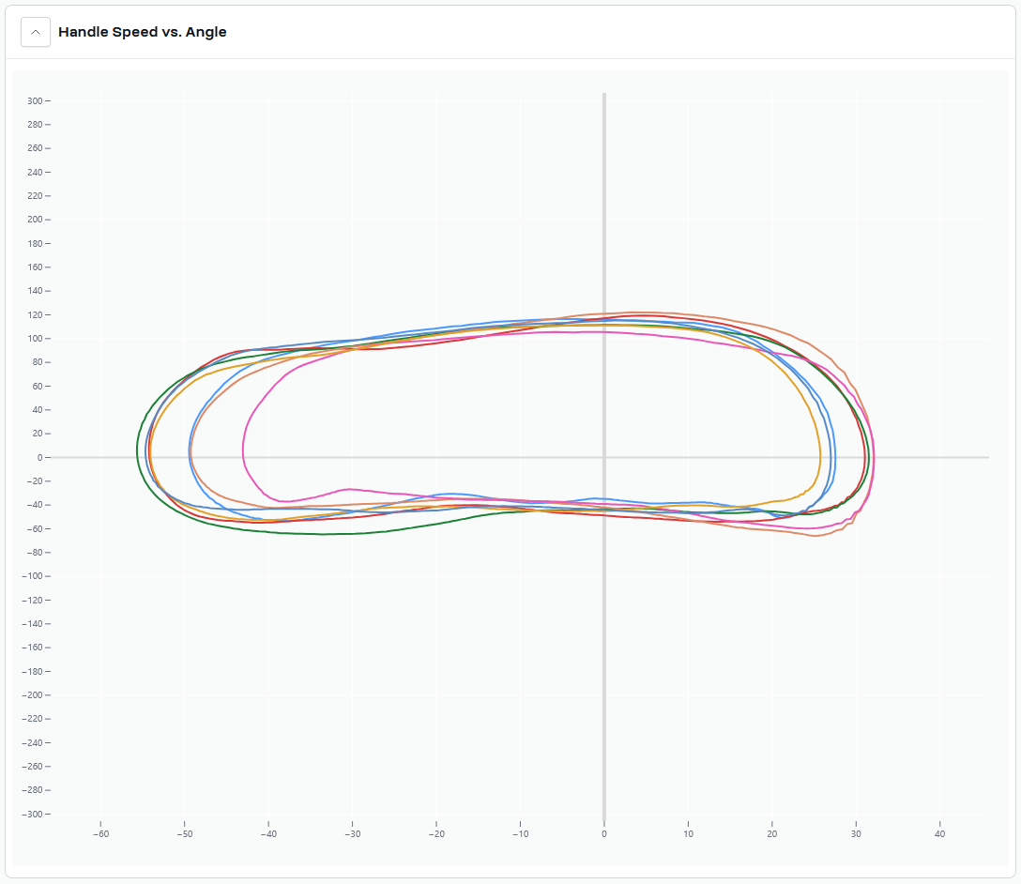Select the -30 tick on the x-axis
Image resolution: width=1021 pixels, height=884 pixels.
pyautogui.click(x=352, y=834)
